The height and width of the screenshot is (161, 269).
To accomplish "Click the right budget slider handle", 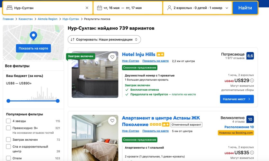I will tap(58, 101).
